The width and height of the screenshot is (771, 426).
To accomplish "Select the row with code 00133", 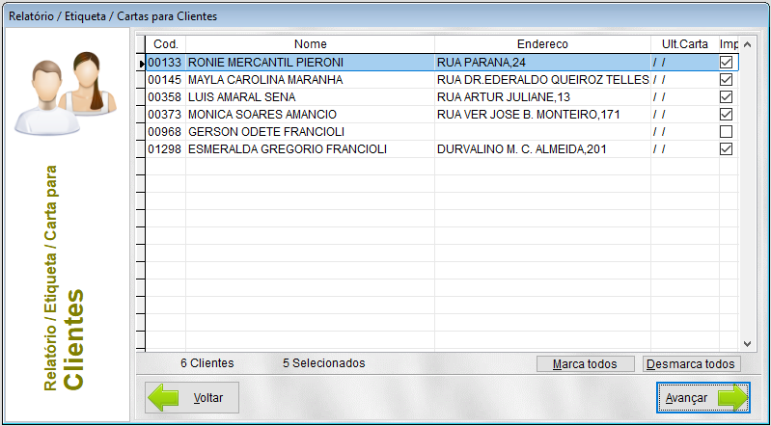I will coord(442,63).
